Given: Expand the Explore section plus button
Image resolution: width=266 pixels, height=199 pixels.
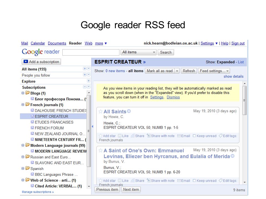Looking at the screenshot, I should point(89,81).
